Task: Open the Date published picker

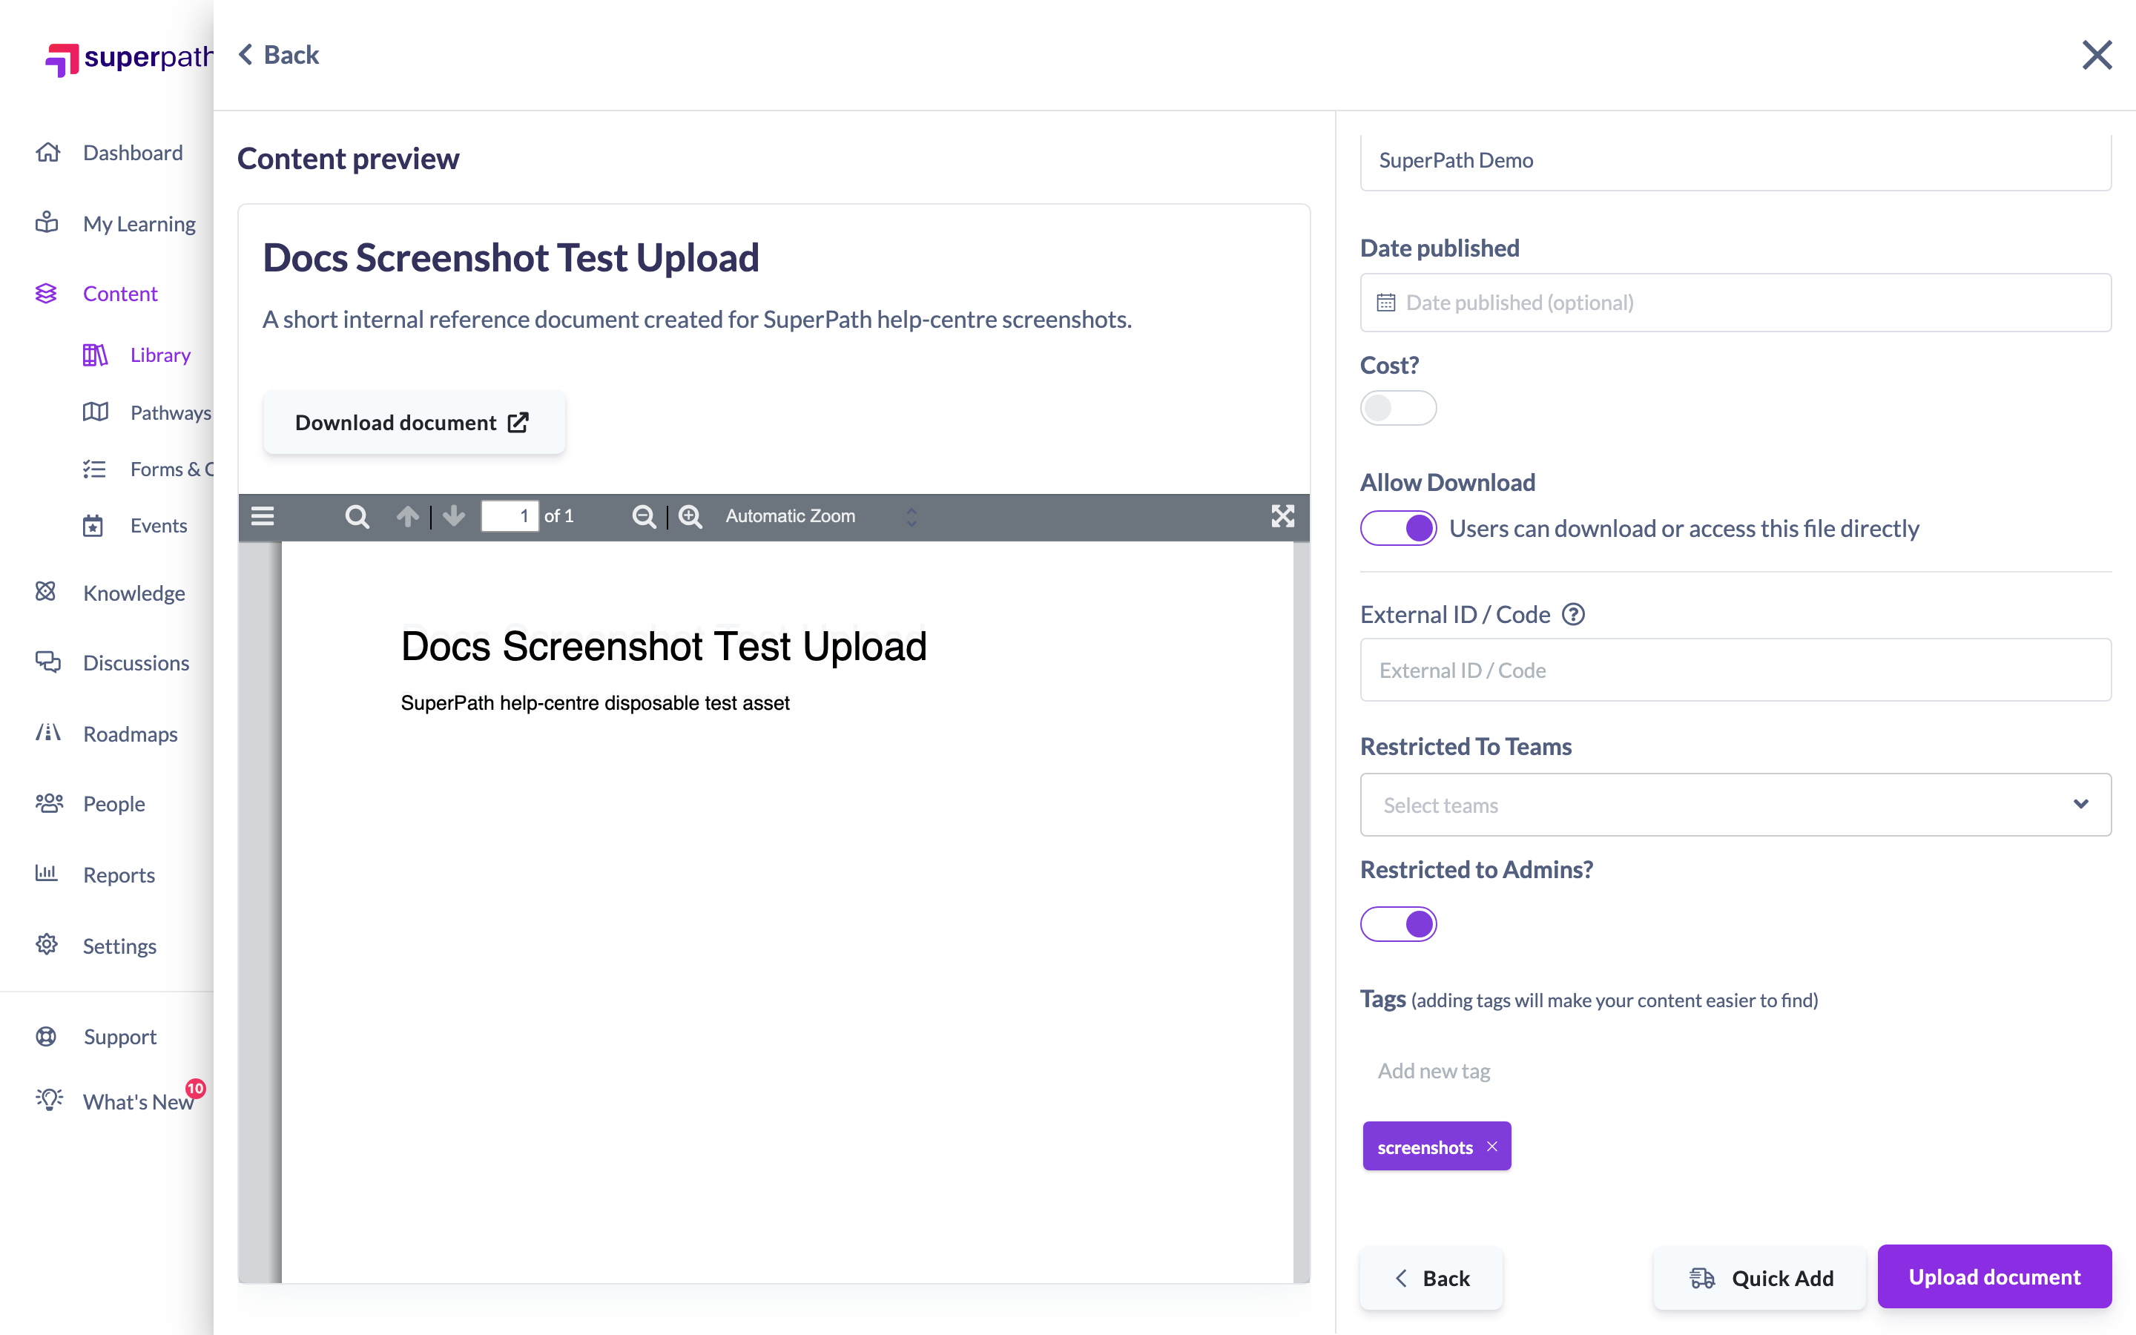Action: pos(1735,303)
